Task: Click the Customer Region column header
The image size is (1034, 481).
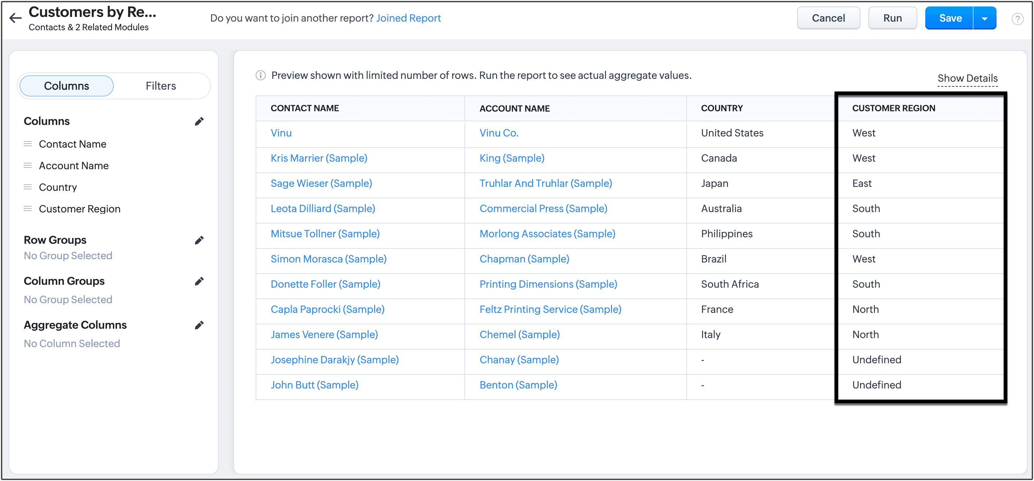Action: (x=893, y=108)
